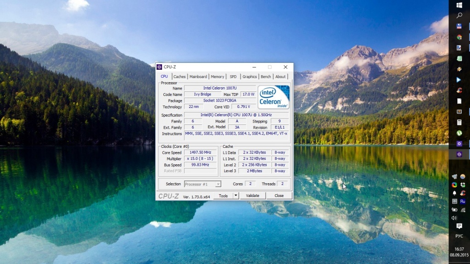The width and height of the screenshot is (470, 264).
Task: Click the Code Name value Ivy Bridge
Action: 202,94
